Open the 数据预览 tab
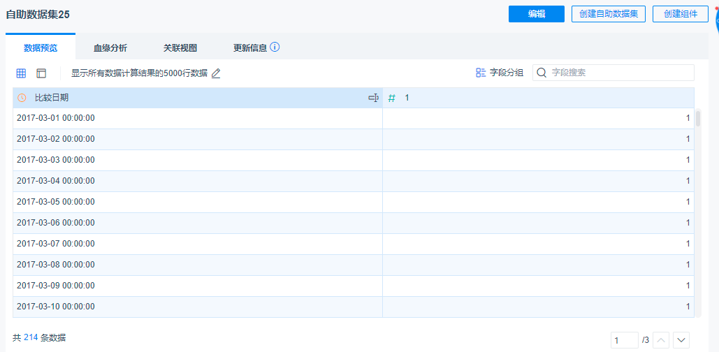The height and width of the screenshot is (352, 719). click(x=41, y=48)
